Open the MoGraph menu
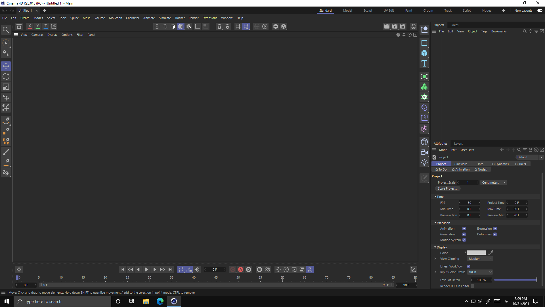 115,18
